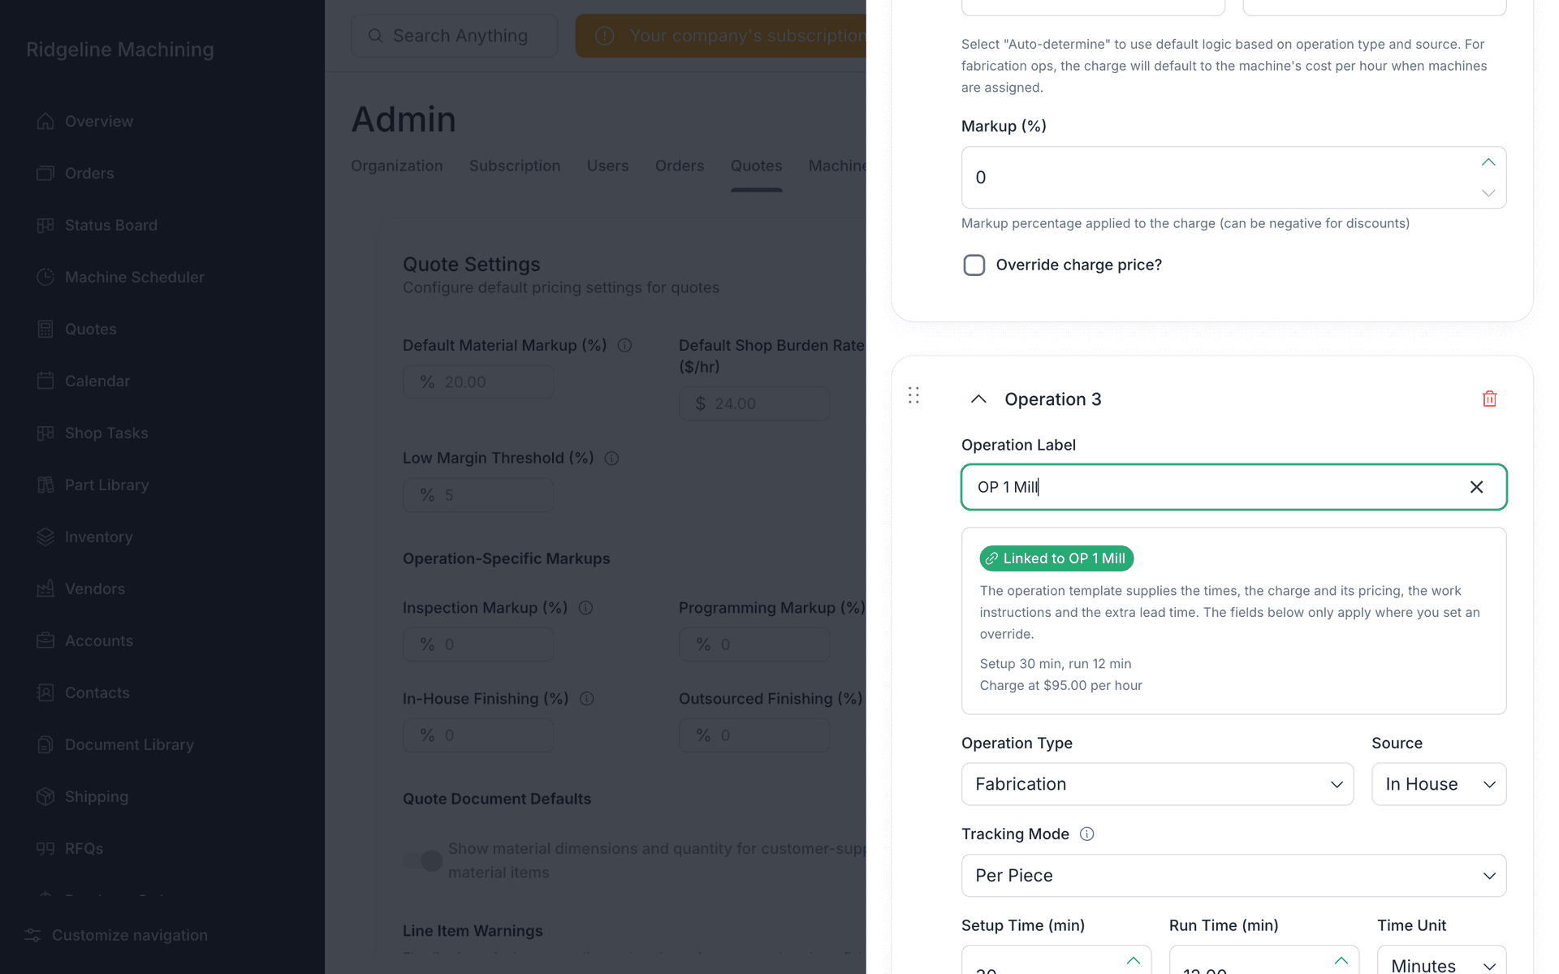This screenshot has width=1559, height=974.
Task: Click the Shipping box icon
Action: (x=45, y=796)
